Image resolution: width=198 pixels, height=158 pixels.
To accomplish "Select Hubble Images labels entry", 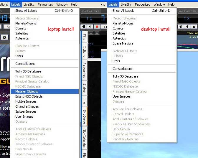I will pos(44,101).
